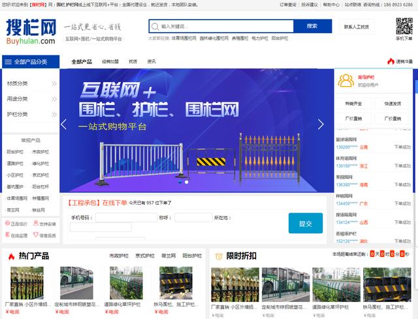Click 京式护栏 filter beside 热门产品

(x=145, y=256)
